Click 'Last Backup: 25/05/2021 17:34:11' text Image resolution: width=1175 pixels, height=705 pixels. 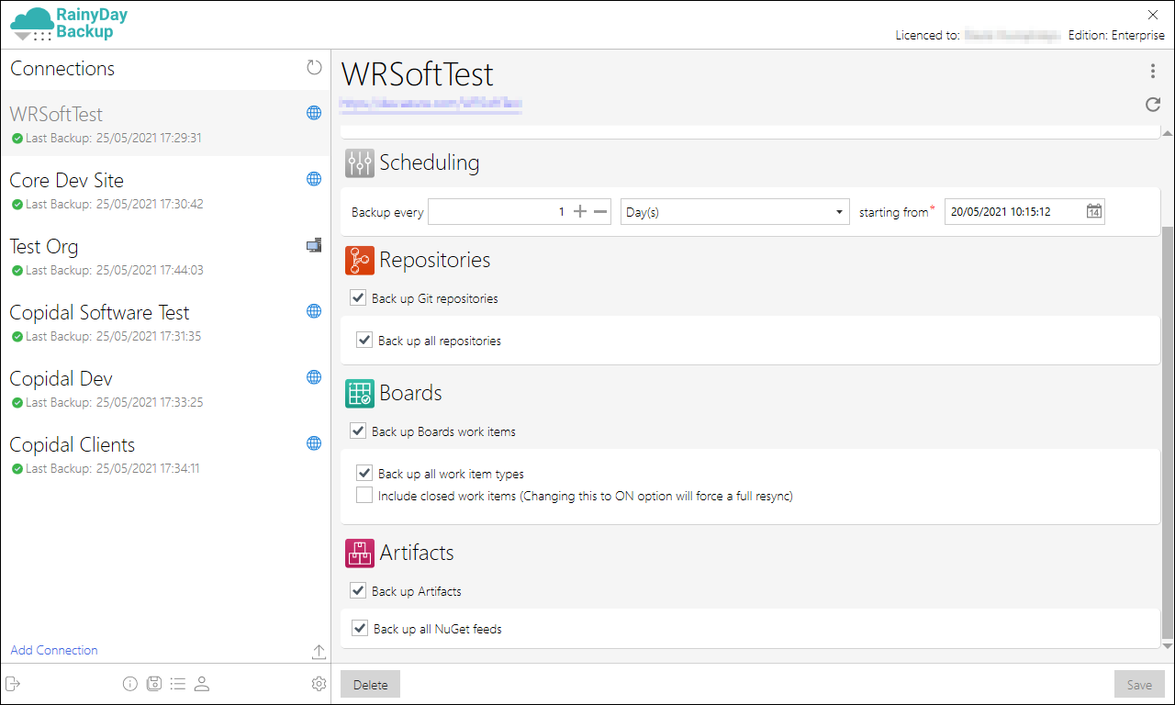tap(113, 468)
